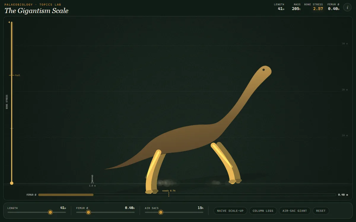Click 'The Gigantism Scale' title

pos(36,11)
